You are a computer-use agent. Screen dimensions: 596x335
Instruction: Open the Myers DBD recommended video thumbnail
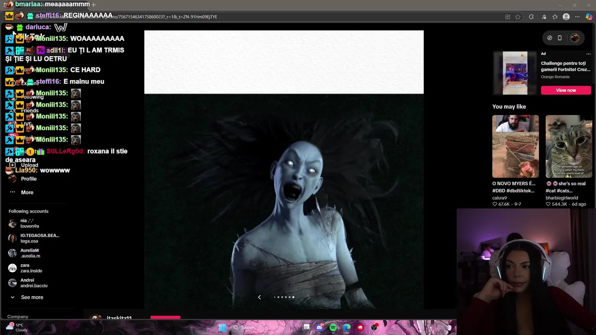(x=515, y=147)
